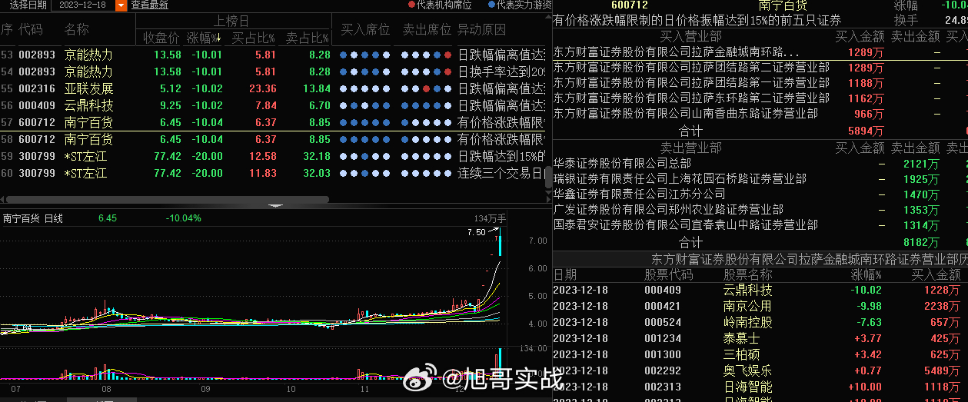Select the 拉萨东环路第二证券营业部 buyer row

pos(760,98)
